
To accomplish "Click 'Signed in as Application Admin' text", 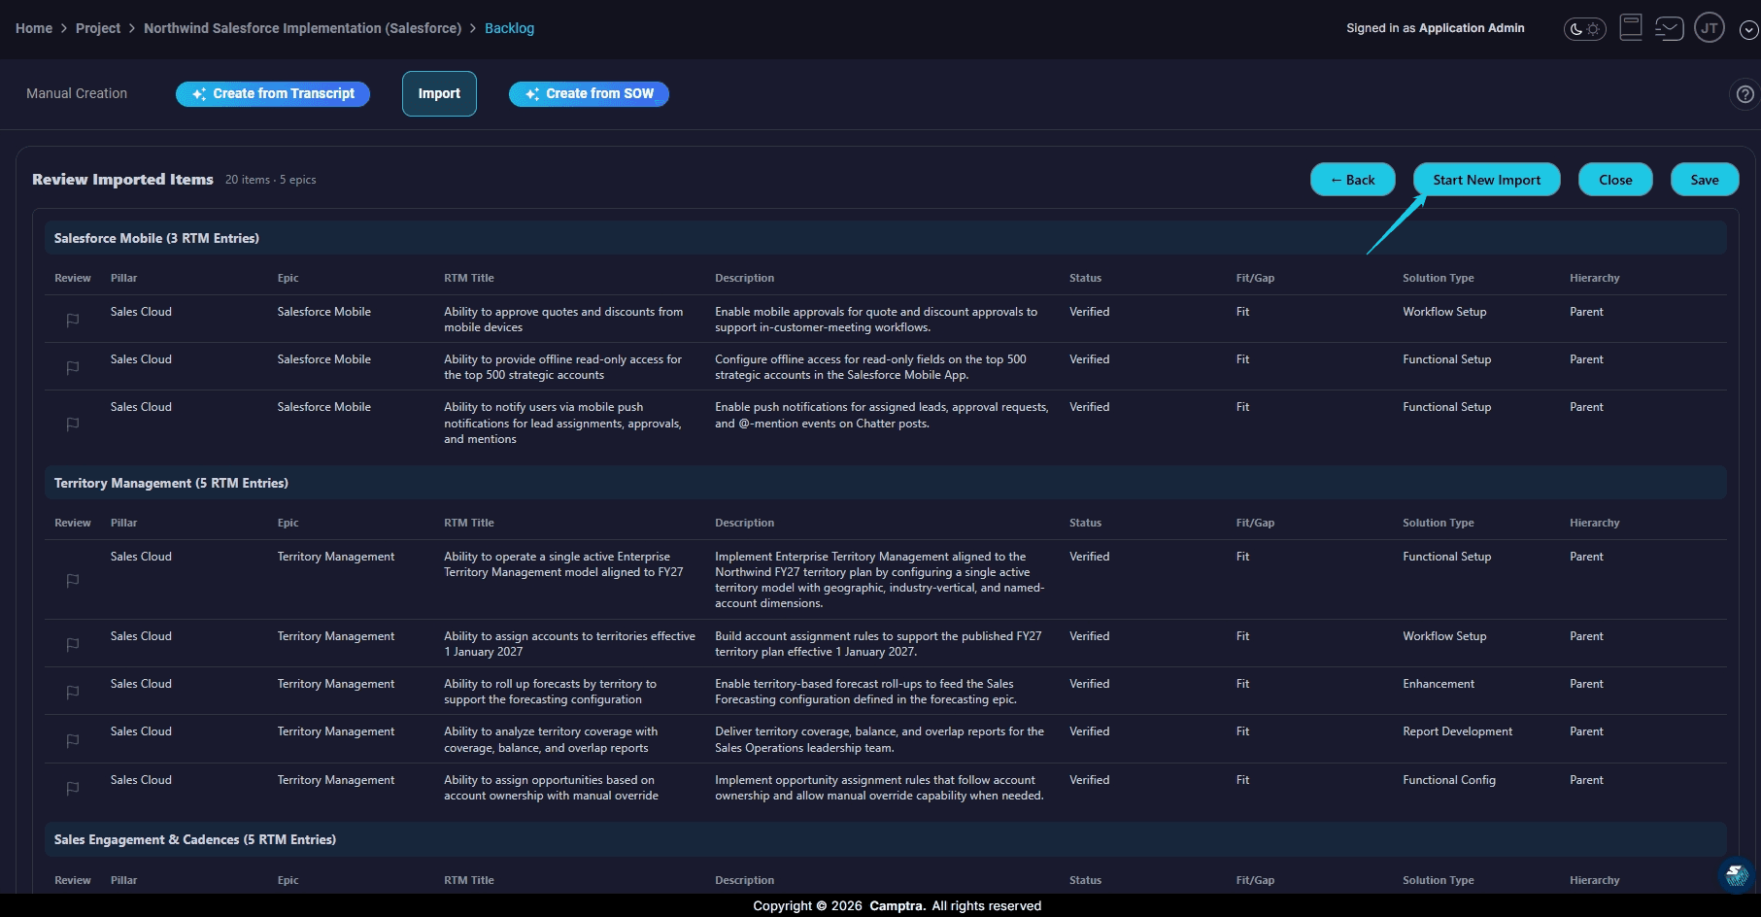I will [1436, 28].
